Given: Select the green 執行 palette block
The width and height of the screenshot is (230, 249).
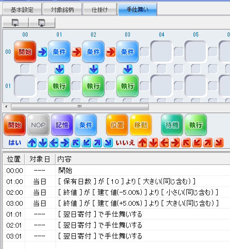Looking at the screenshot, I should [196, 125].
